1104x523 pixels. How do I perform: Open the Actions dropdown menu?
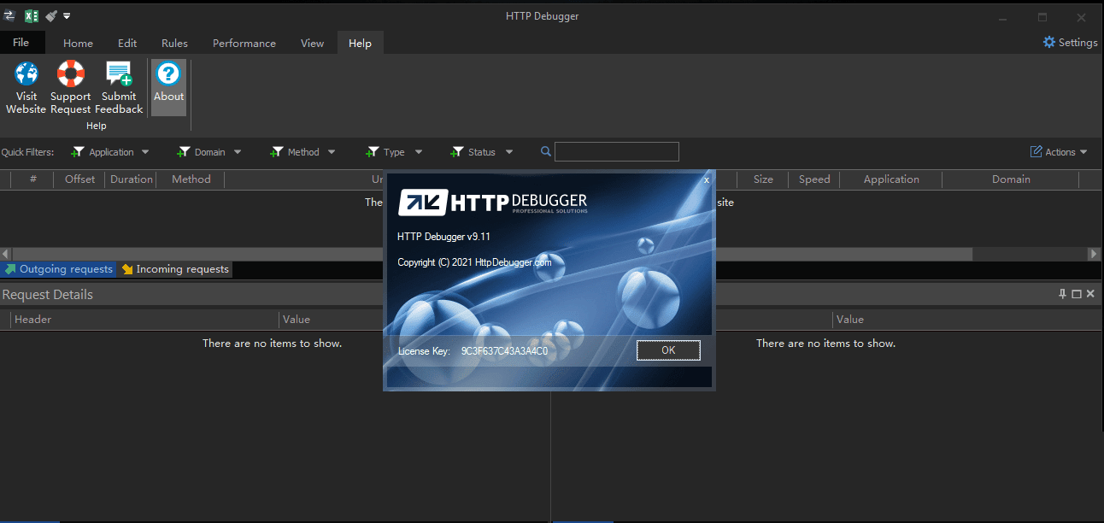point(1060,152)
